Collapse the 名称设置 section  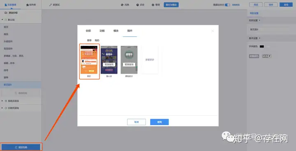[x=259, y=20]
